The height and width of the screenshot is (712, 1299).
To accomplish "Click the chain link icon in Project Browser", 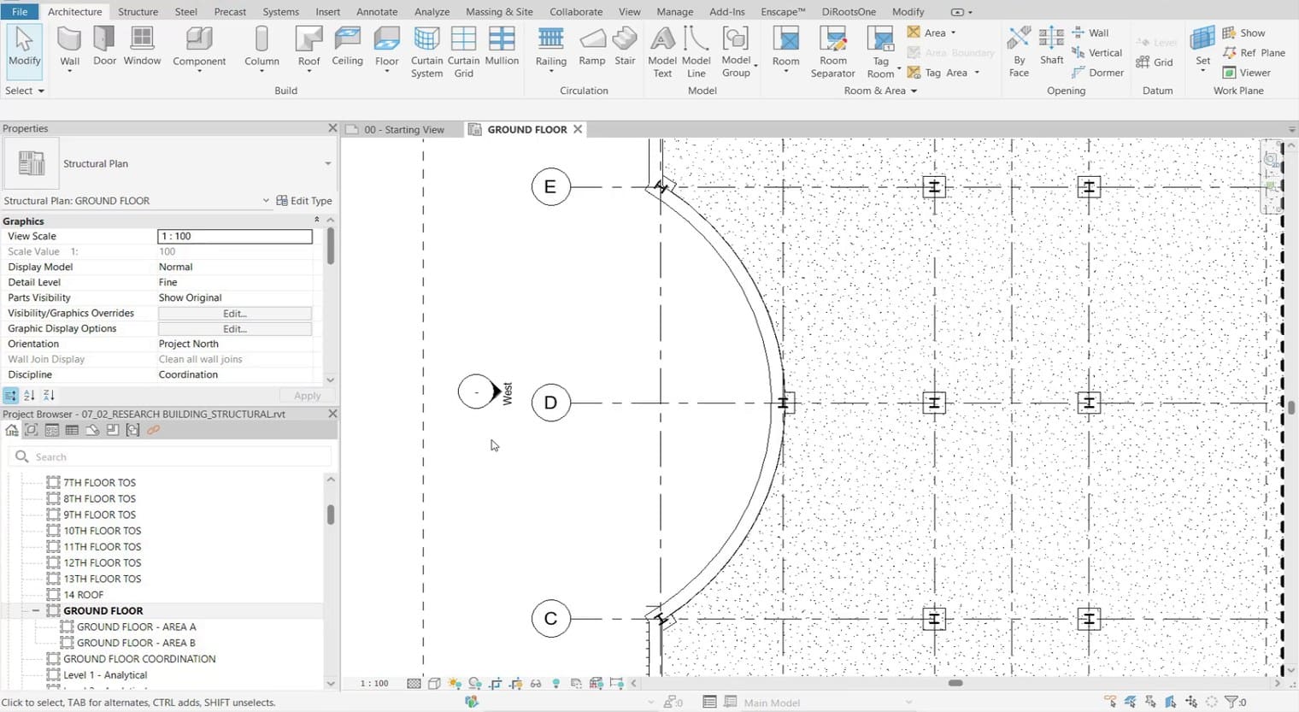I will [x=153, y=430].
